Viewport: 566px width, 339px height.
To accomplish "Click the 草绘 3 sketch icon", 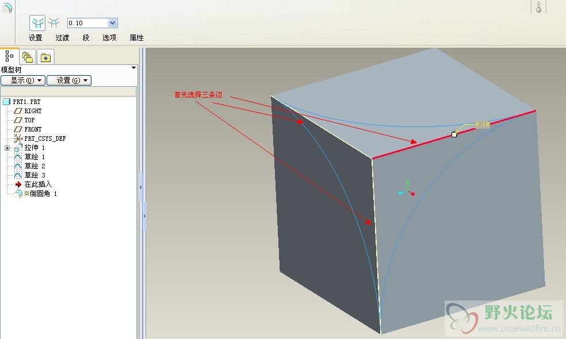I will [18, 175].
